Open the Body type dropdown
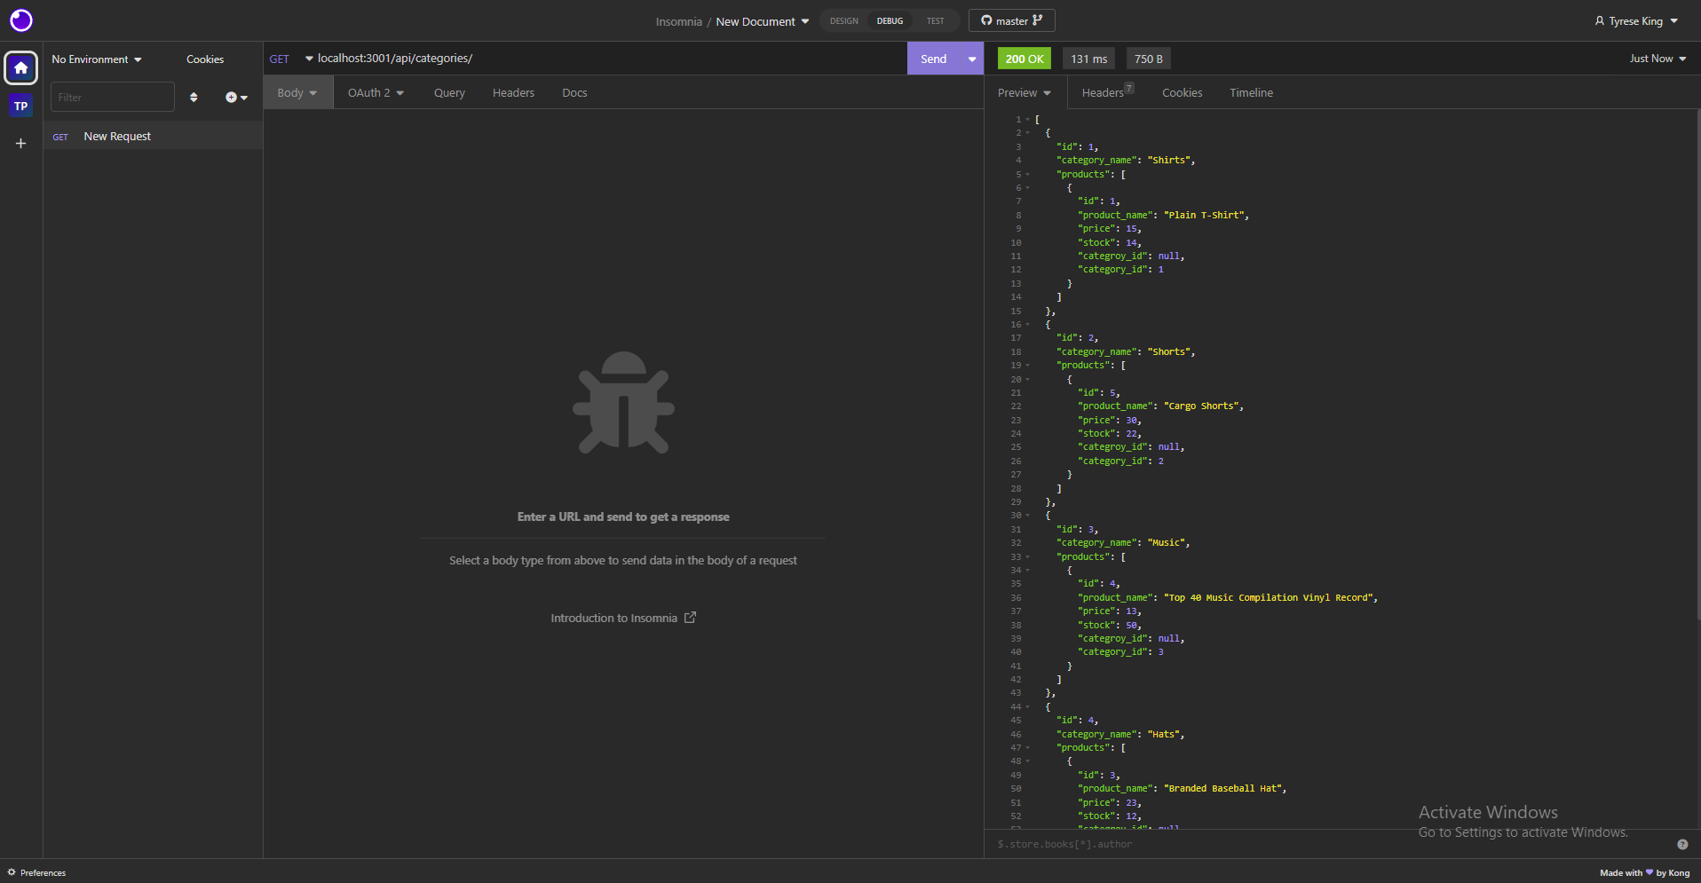1701x883 pixels. point(297,92)
